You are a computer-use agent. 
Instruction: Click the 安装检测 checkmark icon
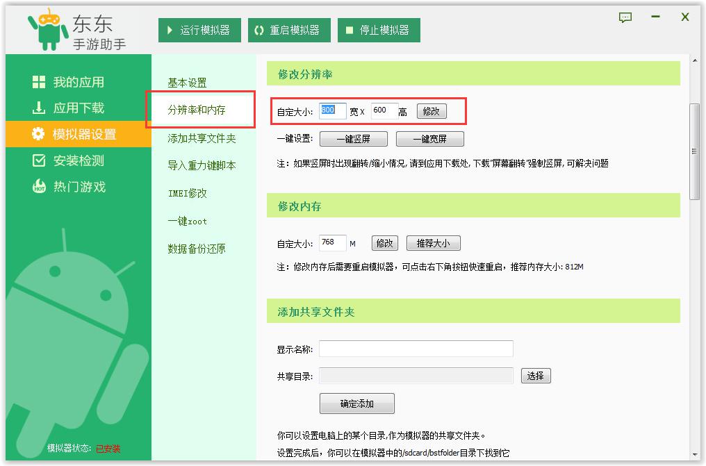39,160
